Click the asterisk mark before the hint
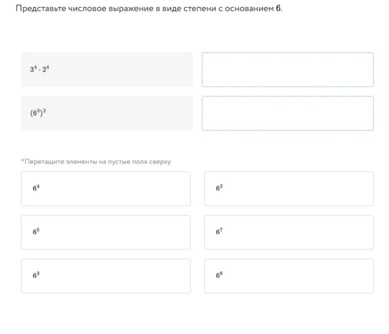 [x=23, y=160]
